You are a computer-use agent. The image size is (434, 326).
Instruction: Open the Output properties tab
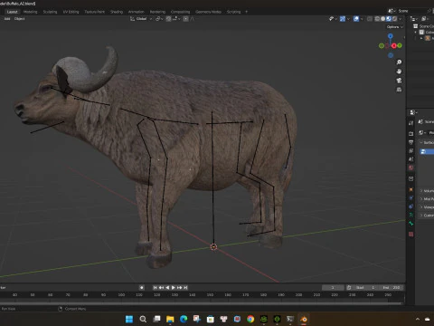click(411, 142)
